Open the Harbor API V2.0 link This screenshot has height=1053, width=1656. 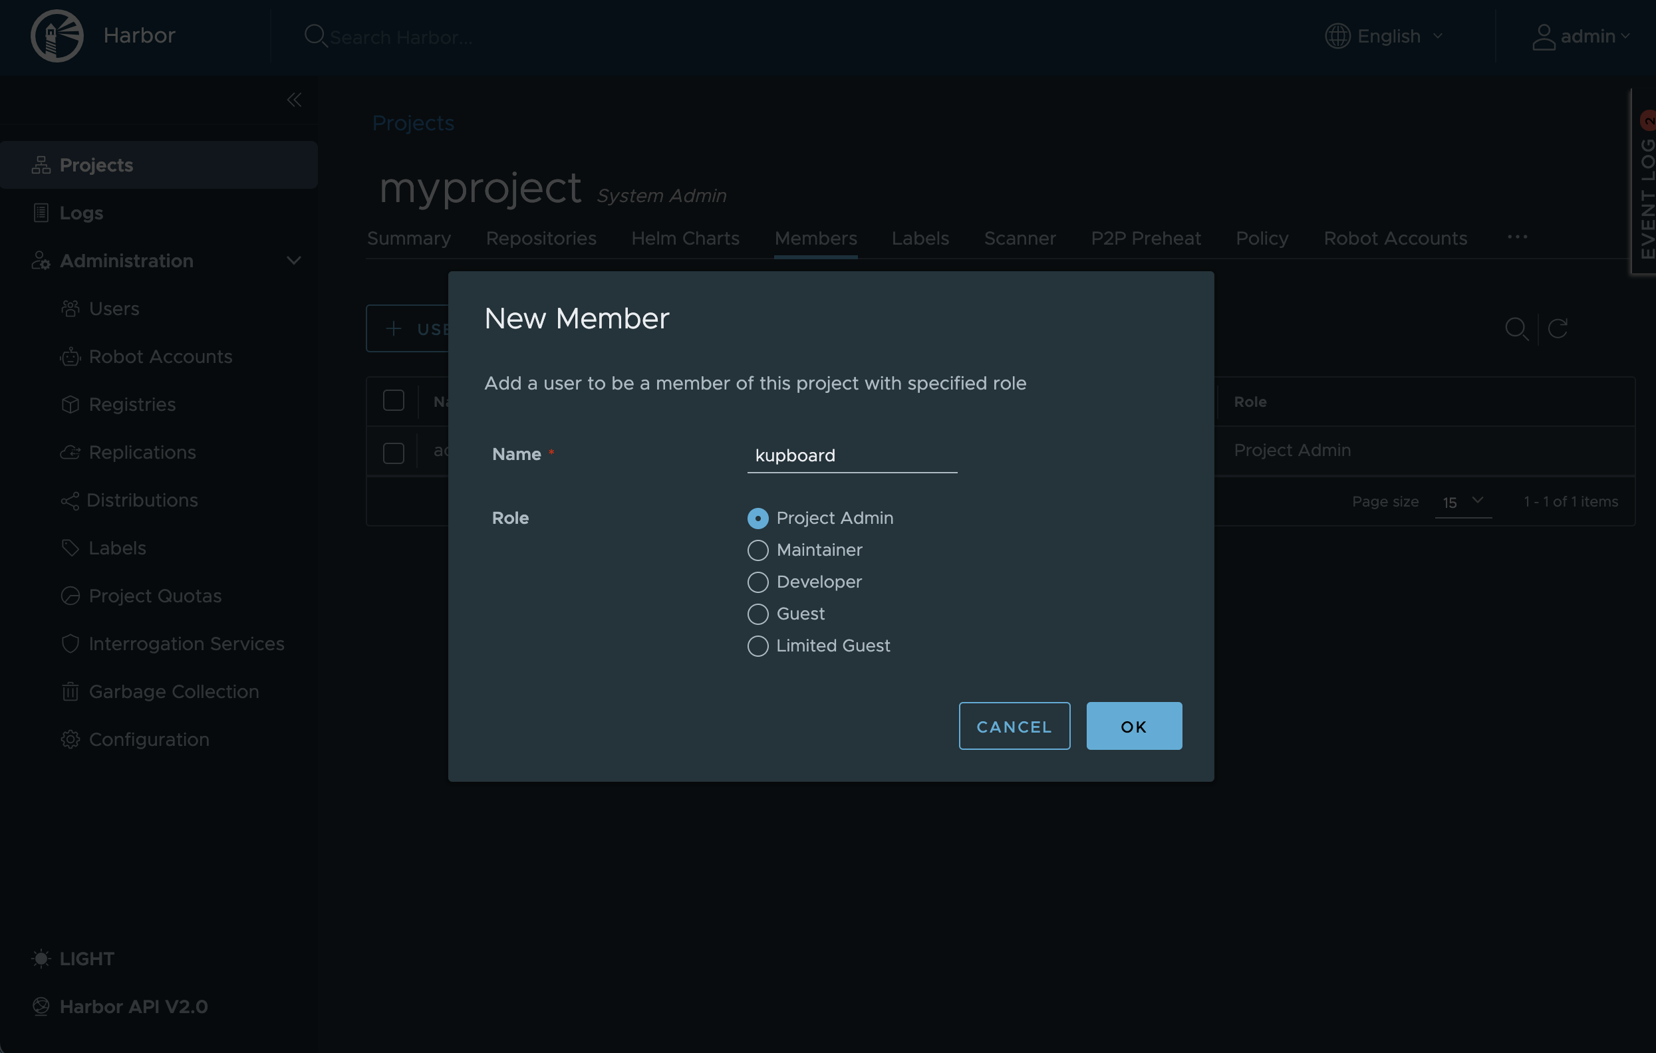click(134, 1006)
